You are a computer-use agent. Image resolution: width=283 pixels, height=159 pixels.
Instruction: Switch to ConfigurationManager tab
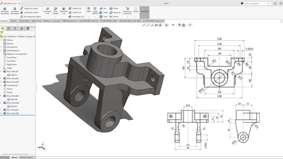(15, 29)
